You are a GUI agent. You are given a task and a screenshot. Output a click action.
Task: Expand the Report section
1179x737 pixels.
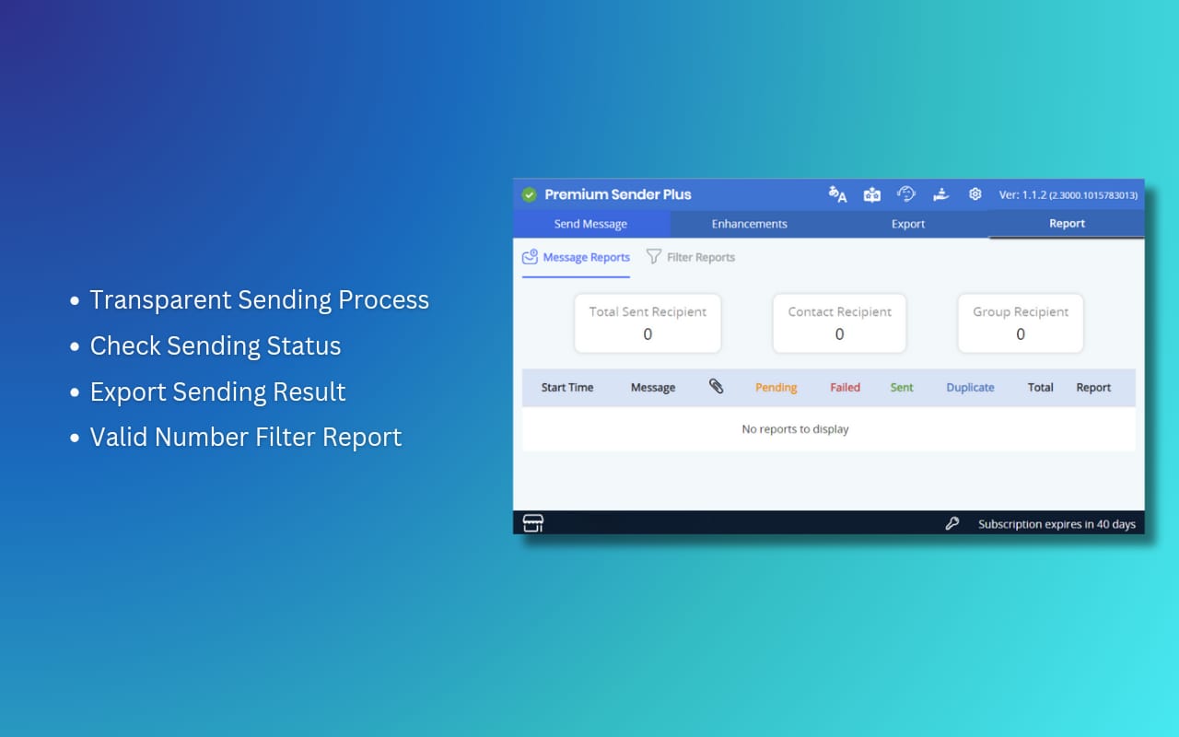tap(1067, 223)
